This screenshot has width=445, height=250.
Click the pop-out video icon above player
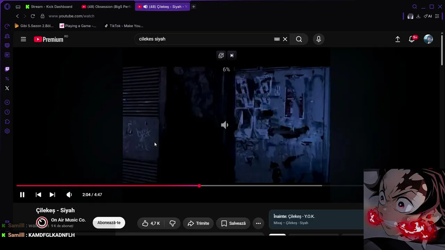[221, 56]
